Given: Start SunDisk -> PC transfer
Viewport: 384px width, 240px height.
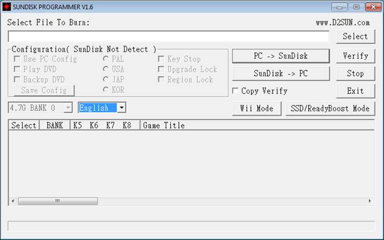Looking at the screenshot, I should coord(281,74).
